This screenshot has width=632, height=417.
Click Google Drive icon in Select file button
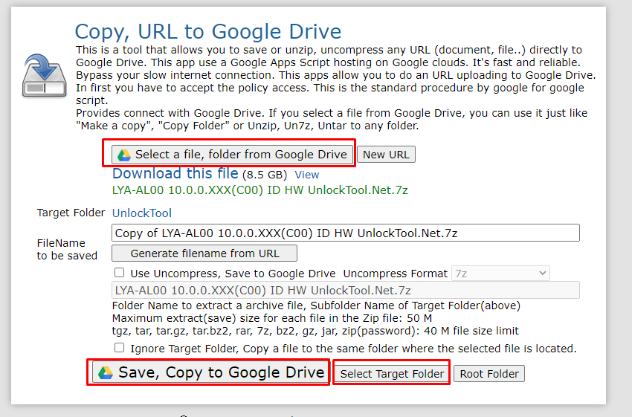[x=124, y=155]
